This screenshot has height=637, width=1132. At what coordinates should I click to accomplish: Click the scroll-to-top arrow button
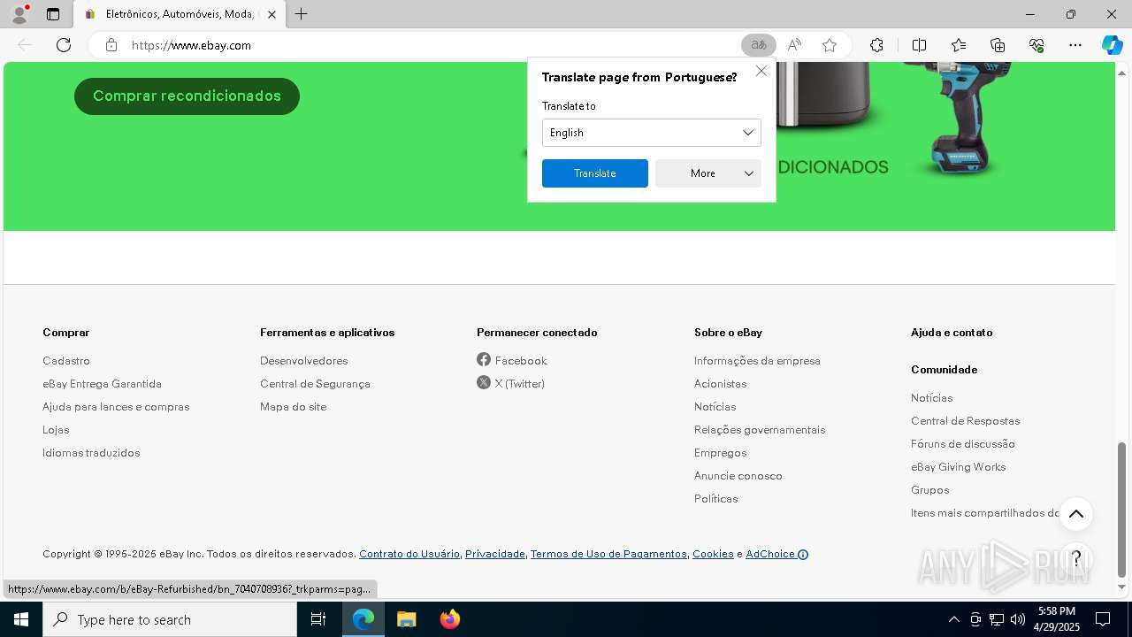tap(1075, 514)
